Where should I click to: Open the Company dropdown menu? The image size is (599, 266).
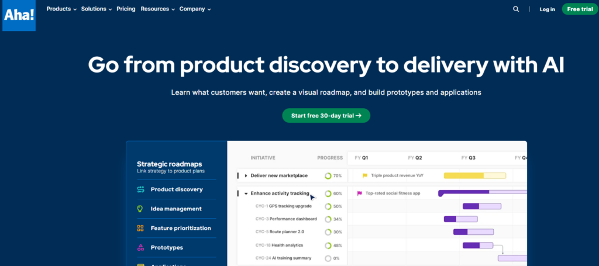tap(195, 9)
